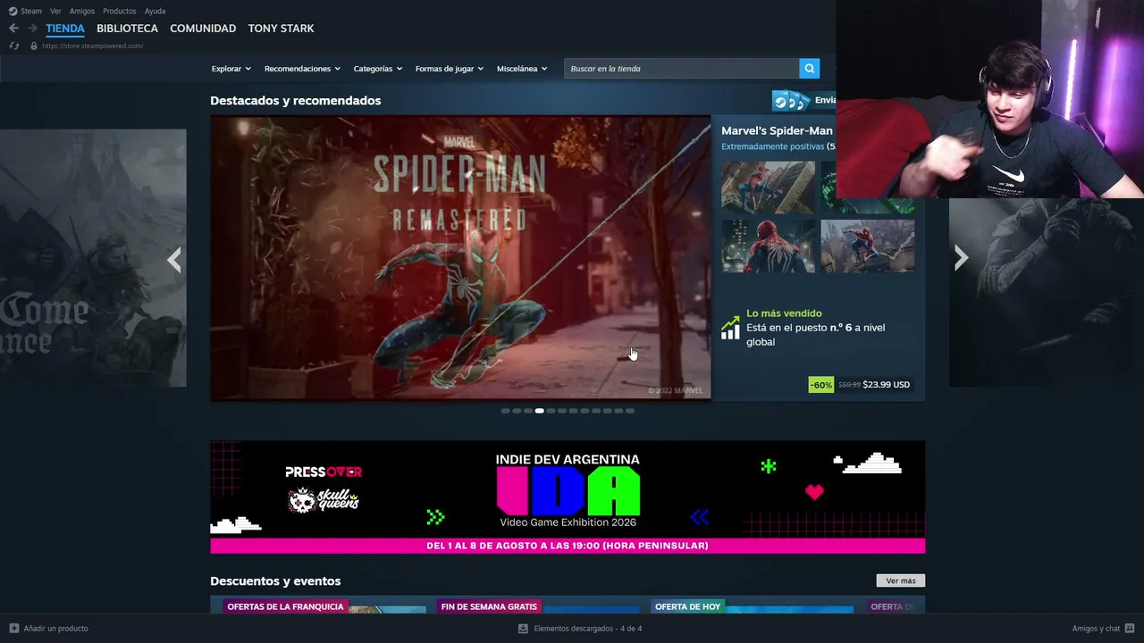Screen dimensions: 1144x643
Task: View the top-left Spider-Man screenshot thumbnail
Action: point(768,188)
